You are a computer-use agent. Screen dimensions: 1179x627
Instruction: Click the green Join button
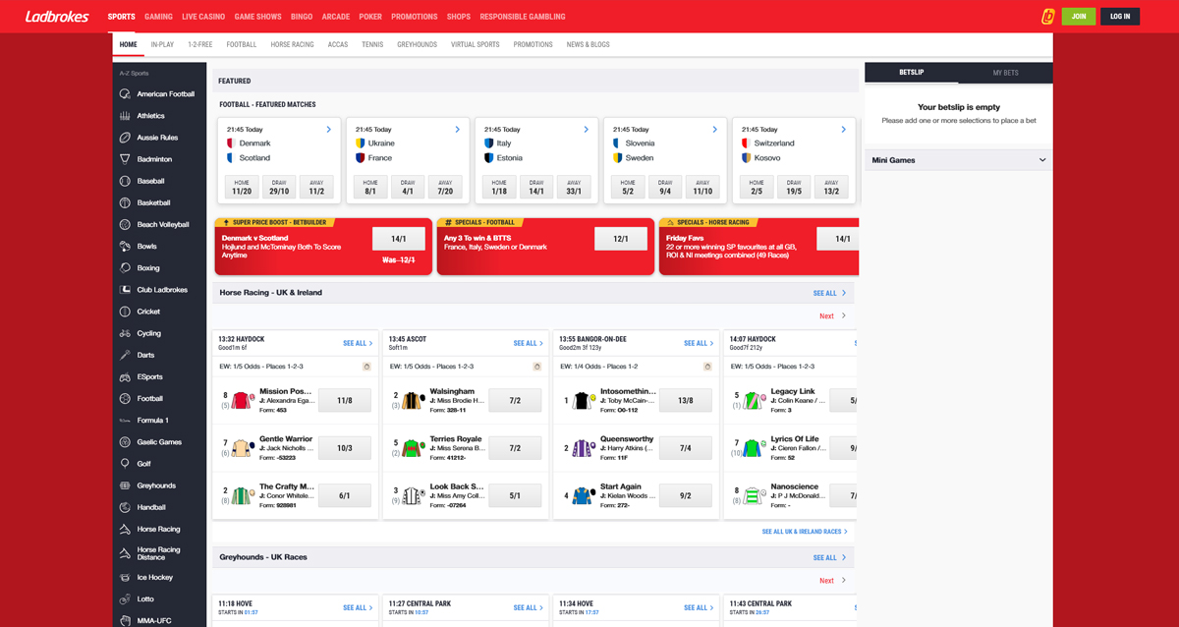coord(1079,16)
